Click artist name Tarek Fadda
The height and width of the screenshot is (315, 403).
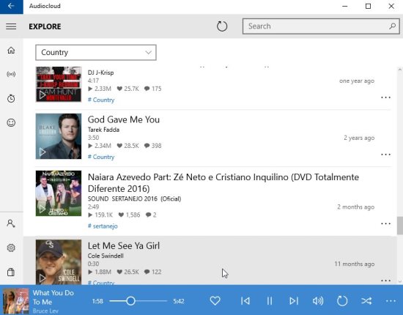tap(103, 130)
